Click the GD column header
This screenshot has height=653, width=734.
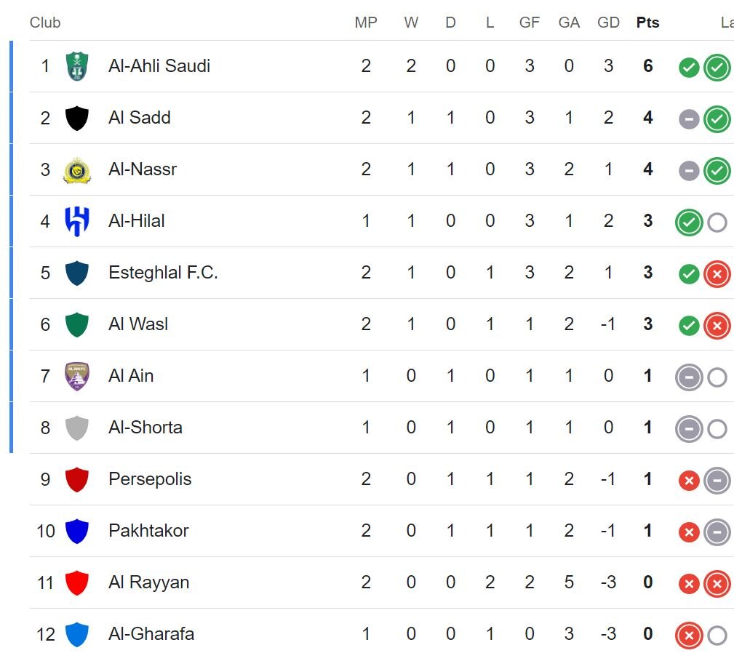tap(608, 23)
